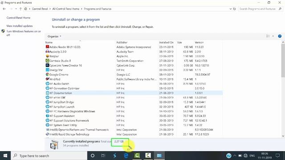Go up one level with up arrow

pyautogui.click(x=20, y=9)
